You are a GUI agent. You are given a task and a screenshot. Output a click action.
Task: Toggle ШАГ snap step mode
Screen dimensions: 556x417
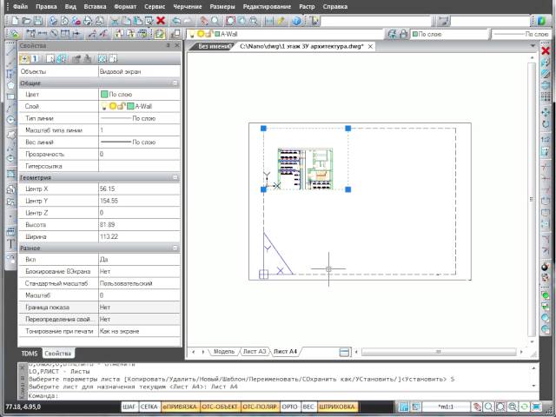coord(129,407)
